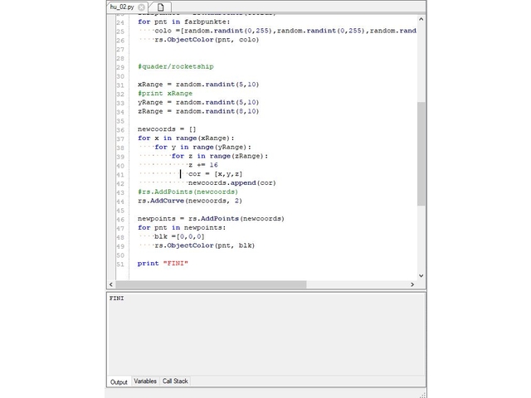Click the cor = [x,y,z] statement
Image resolution: width=531 pixels, height=398 pixels.
coord(216,174)
